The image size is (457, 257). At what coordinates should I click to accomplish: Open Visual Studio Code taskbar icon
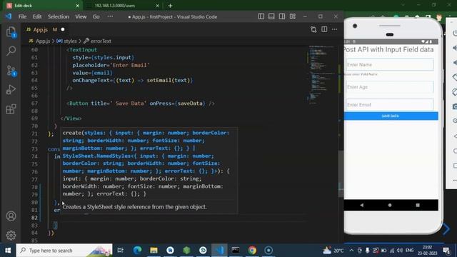pos(219,251)
